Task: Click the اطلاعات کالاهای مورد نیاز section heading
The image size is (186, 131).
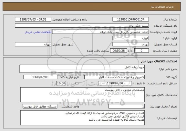Action: point(159,61)
